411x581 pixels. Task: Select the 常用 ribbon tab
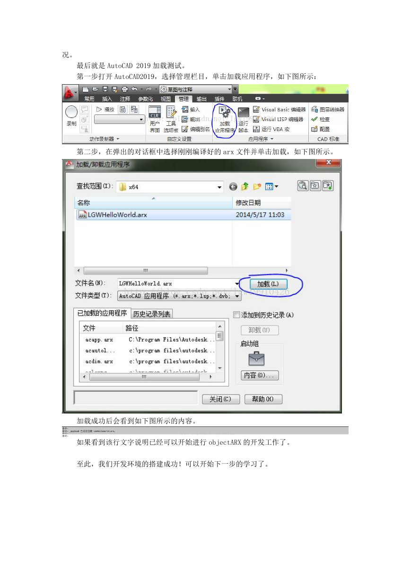click(x=89, y=99)
